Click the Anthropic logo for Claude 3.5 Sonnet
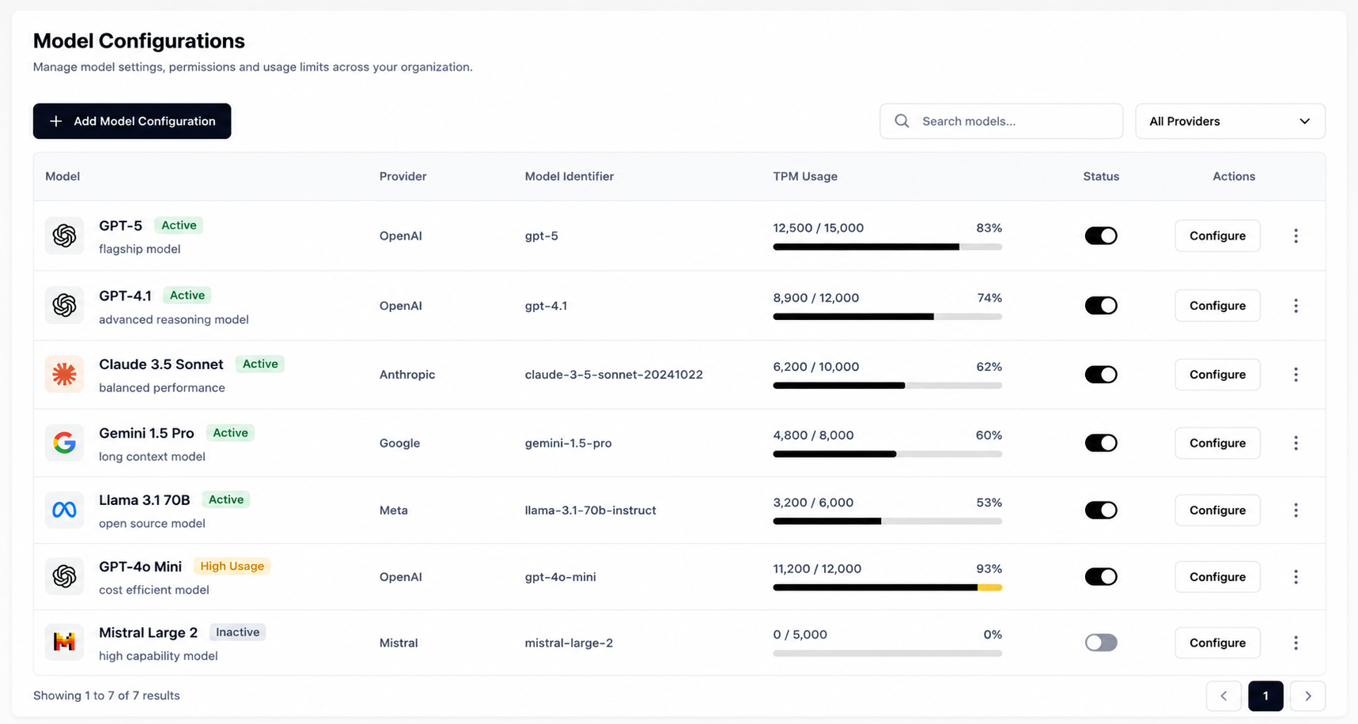 point(64,375)
